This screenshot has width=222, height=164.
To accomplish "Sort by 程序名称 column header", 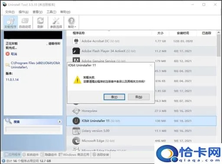I will (x=78, y=33).
